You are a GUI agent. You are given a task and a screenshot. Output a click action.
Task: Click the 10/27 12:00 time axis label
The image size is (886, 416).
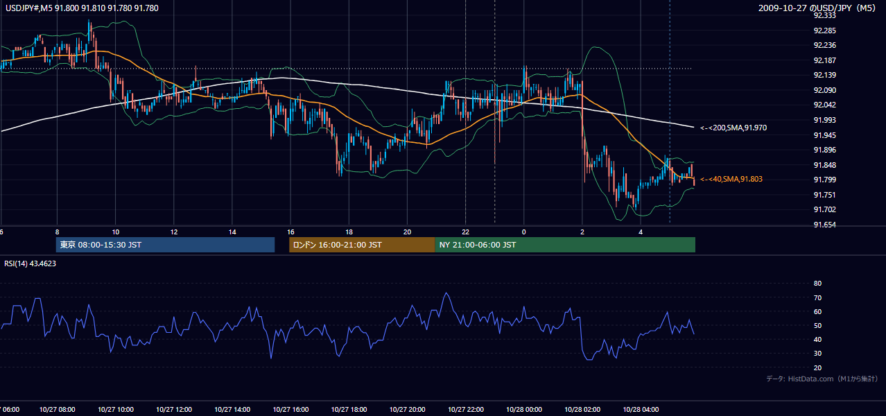pyautogui.click(x=175, y=409)
